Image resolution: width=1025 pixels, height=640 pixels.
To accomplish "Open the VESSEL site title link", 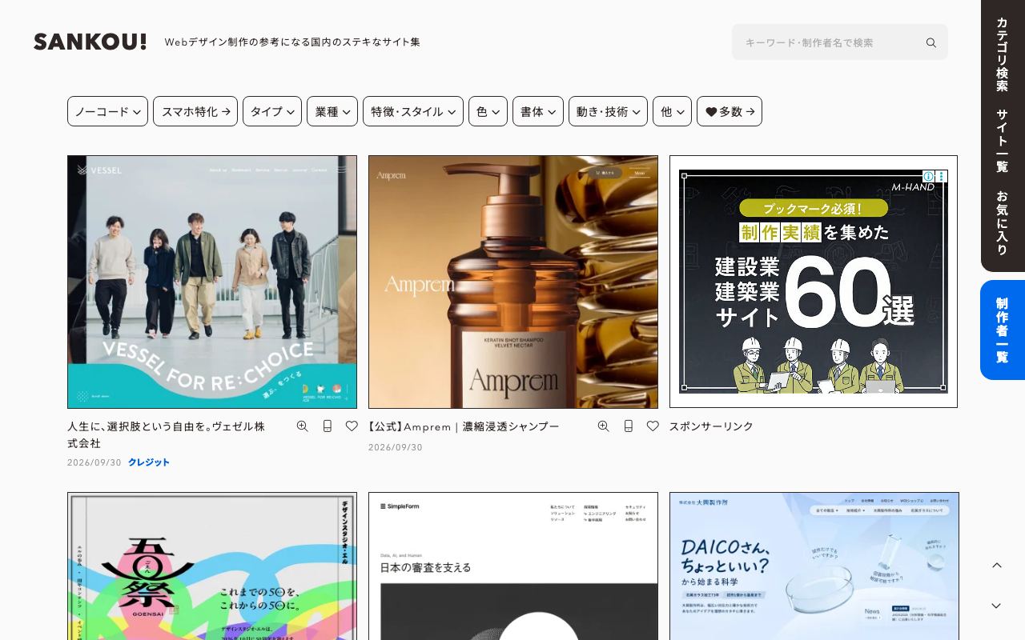I will coord(166,434).
